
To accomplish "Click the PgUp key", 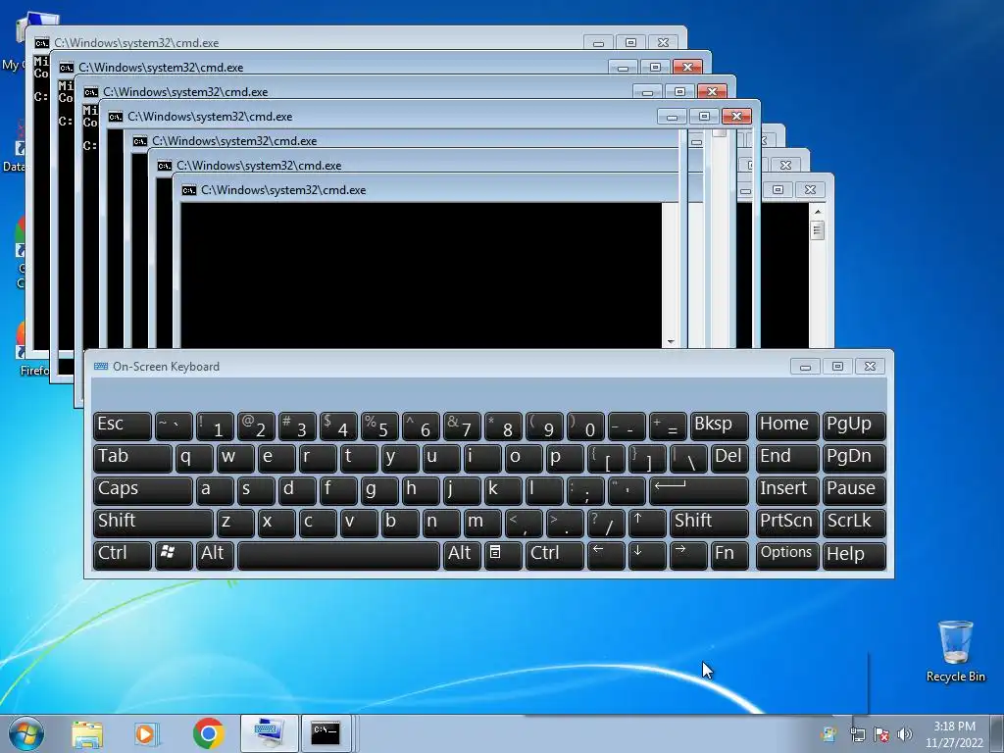I will pos(854,426).
